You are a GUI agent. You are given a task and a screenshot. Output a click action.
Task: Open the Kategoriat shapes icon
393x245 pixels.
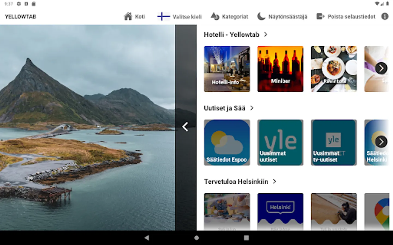[x=215, y=16]
